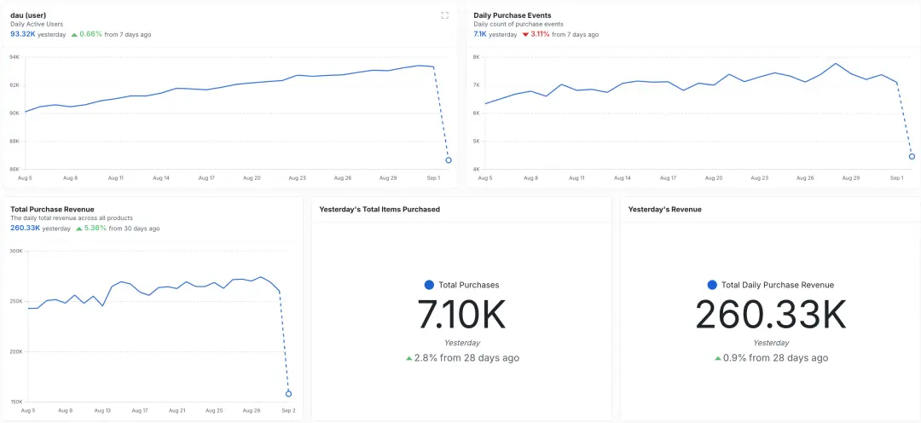Viewport: 921px width, 423px height.
Task: Open the Total Purchase Revenue title
Action: click(x=52, y=209)
